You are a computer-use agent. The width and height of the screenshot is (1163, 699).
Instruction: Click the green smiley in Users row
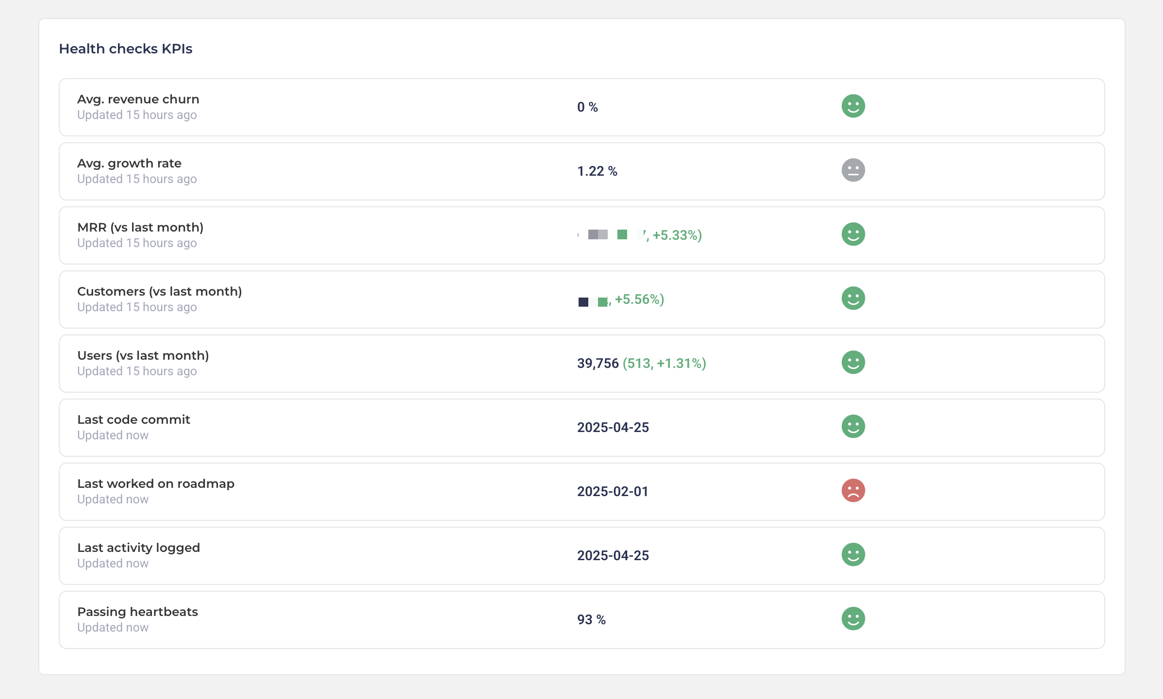pos(853,363)
